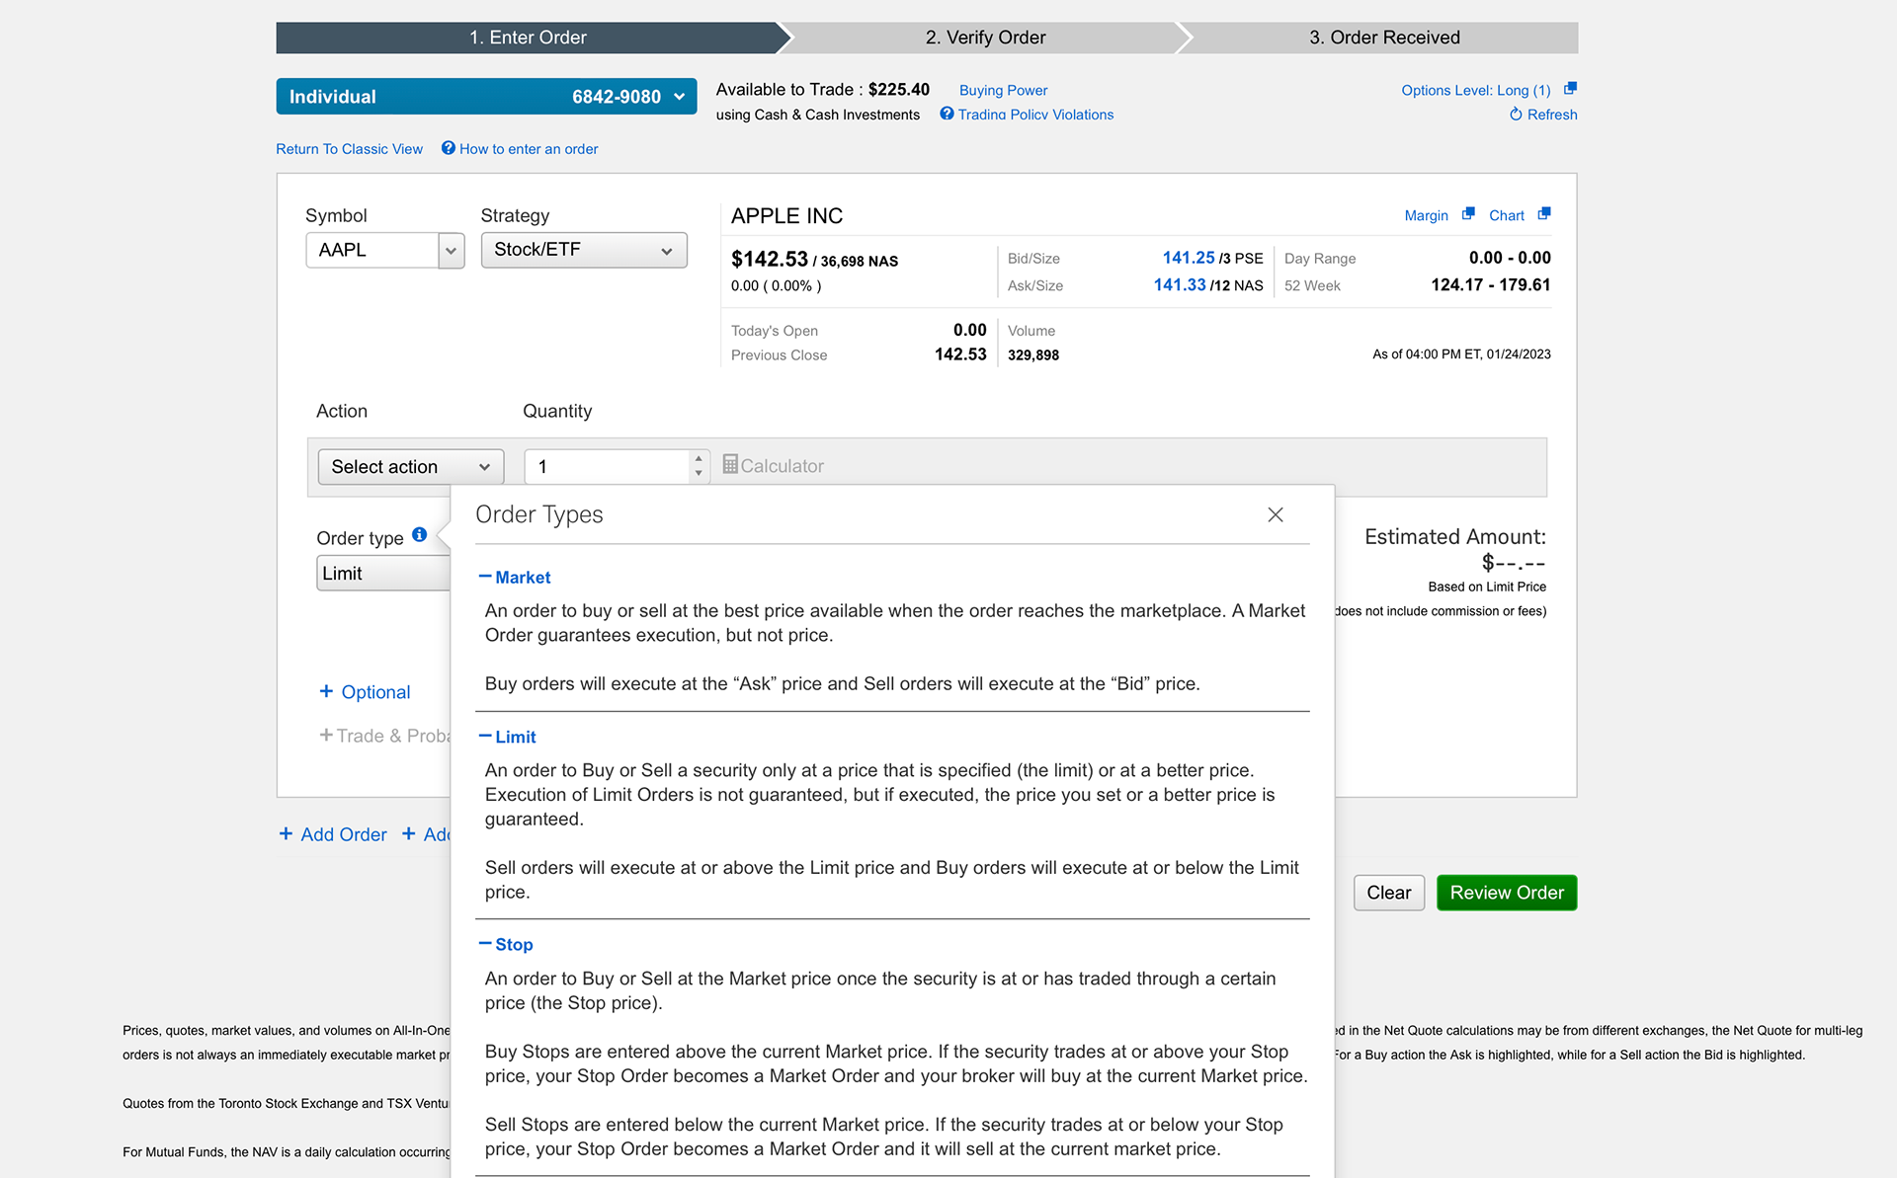Open the Strategy Stock/ETF dropdown

click(x=583, y=250)
